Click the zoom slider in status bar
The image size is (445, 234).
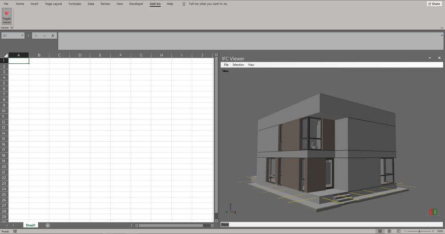[x=419, y=231]
